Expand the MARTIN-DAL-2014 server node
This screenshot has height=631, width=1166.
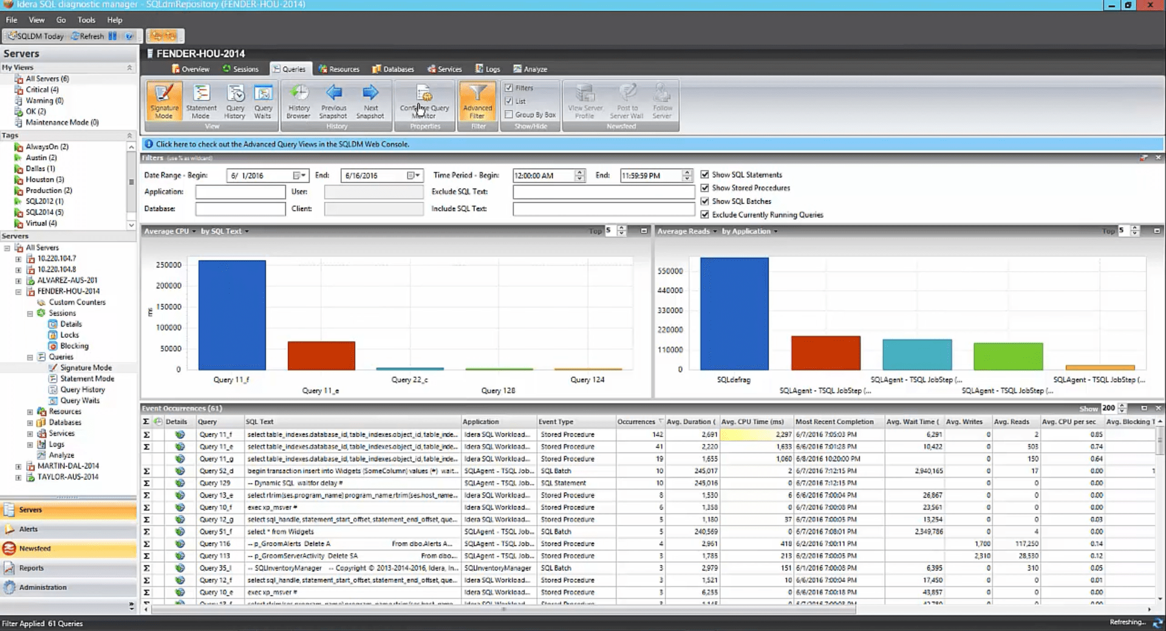click(x=19, y=465)
